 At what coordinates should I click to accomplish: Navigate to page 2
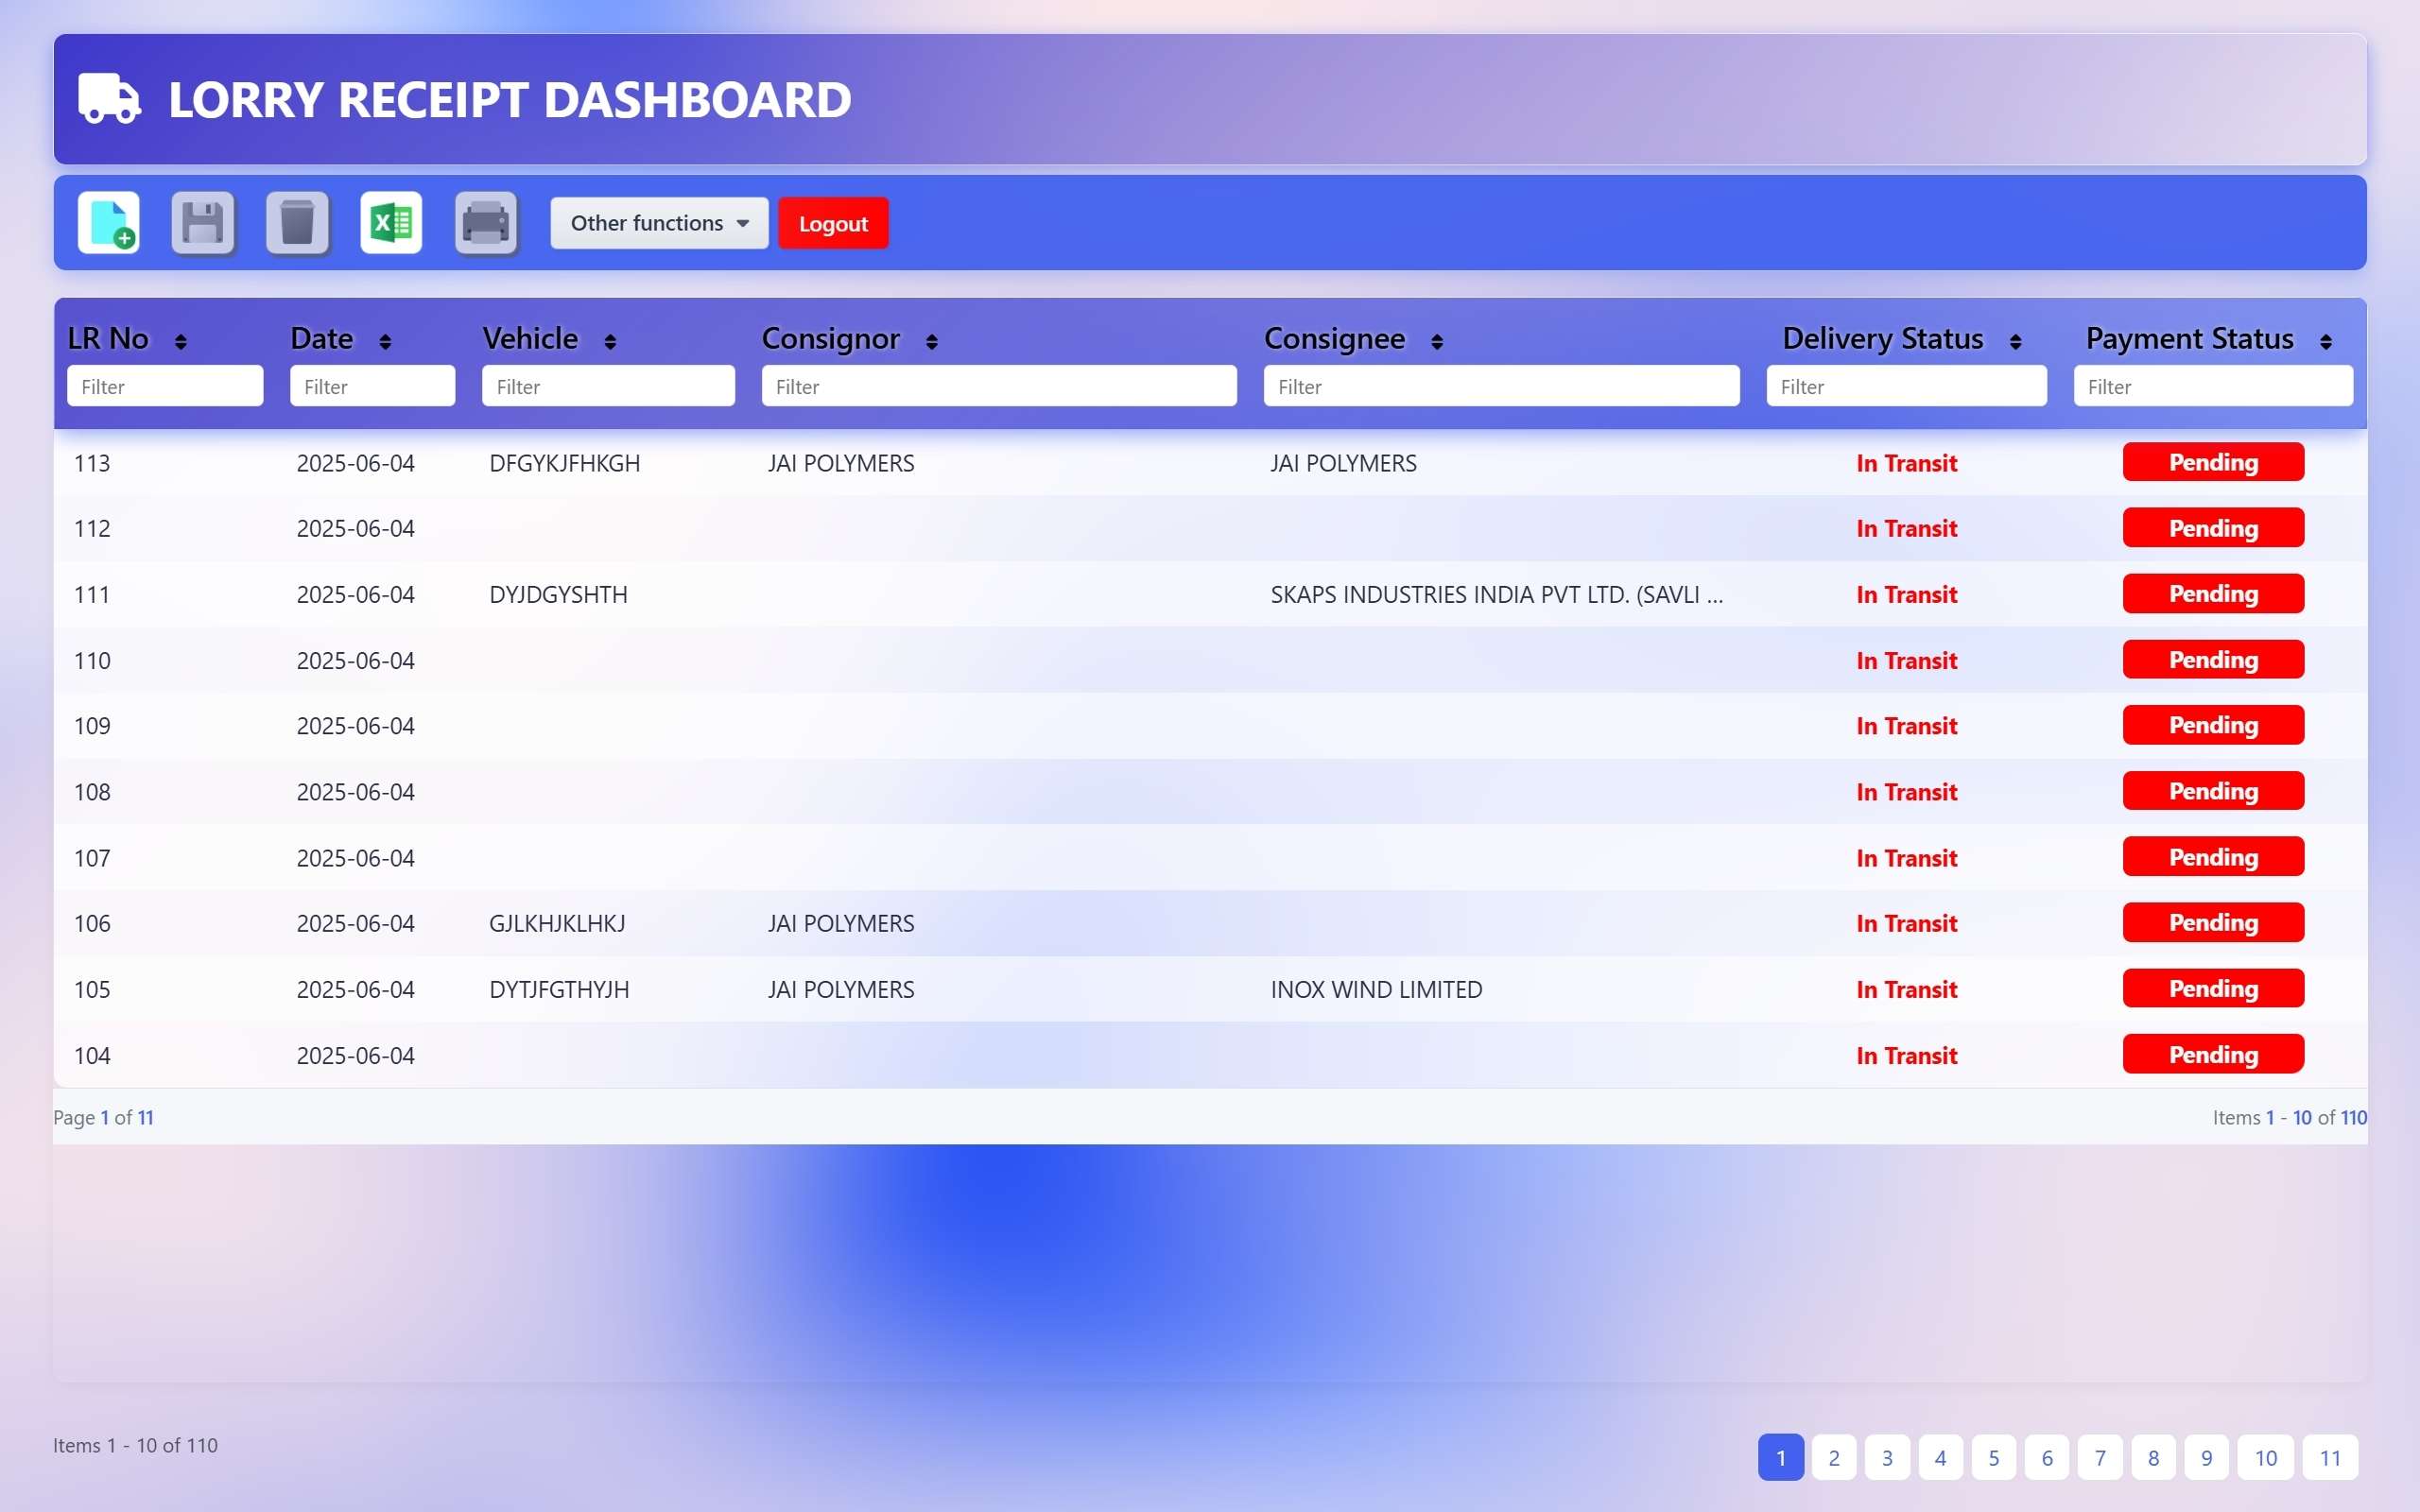coord(1834,1457)
